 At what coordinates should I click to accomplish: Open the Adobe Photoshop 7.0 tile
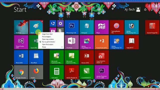(x=132, y=27)
